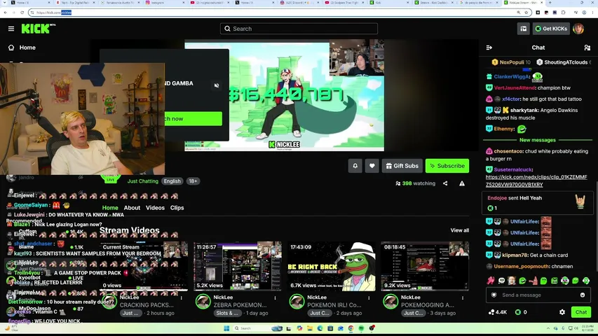Open chat settings gear icon
The width and height of the screenshot is (598, 336).
(x=562, y=312)
